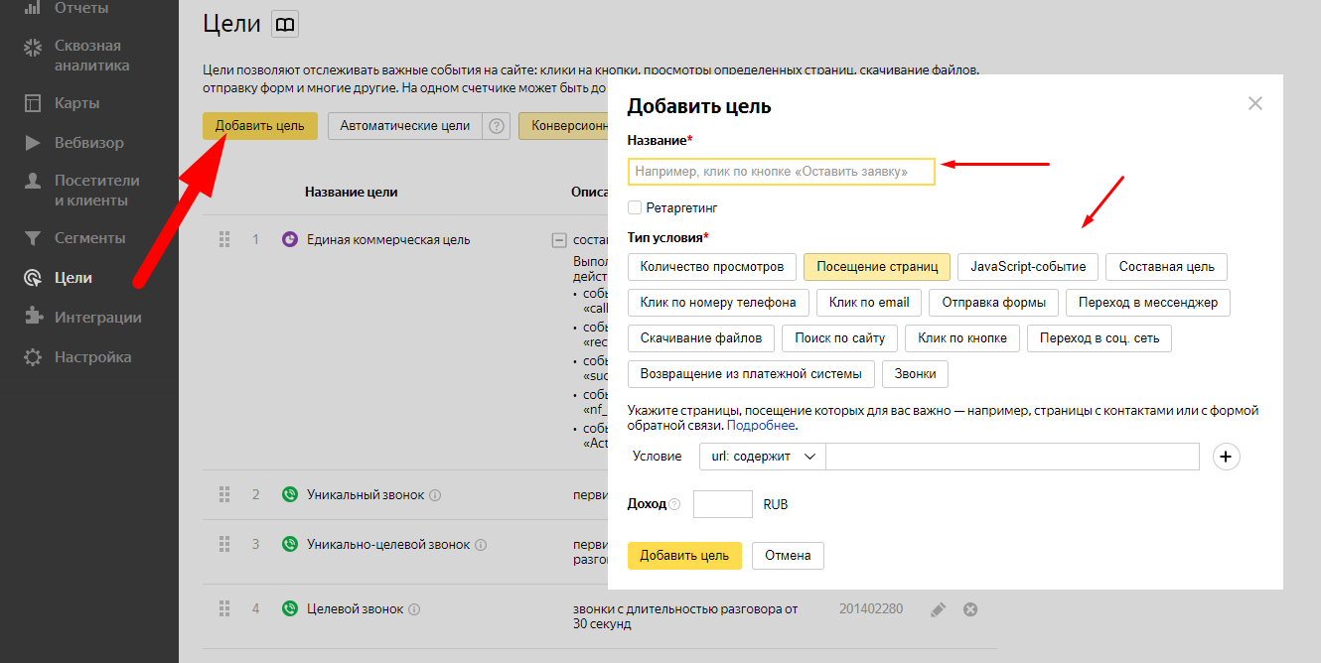
Task: Click the Конверсионн... button behind the dialog
Action: coord(563,126)
